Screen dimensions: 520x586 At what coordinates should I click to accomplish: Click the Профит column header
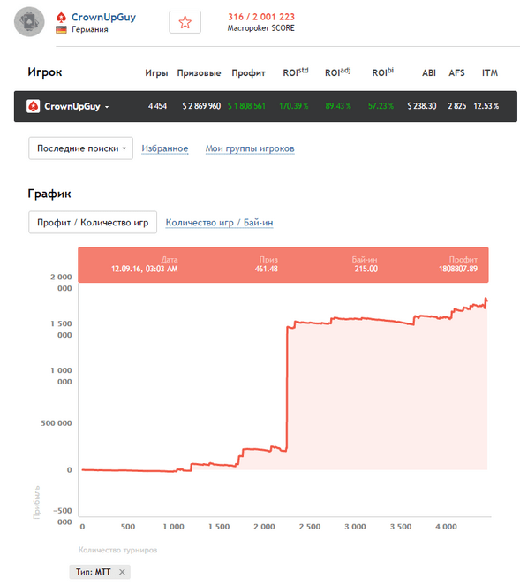248,72
